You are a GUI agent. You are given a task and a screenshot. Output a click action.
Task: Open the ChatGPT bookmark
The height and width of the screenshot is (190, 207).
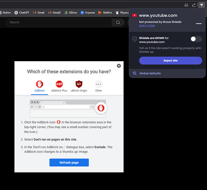click(x=22, y=13)
